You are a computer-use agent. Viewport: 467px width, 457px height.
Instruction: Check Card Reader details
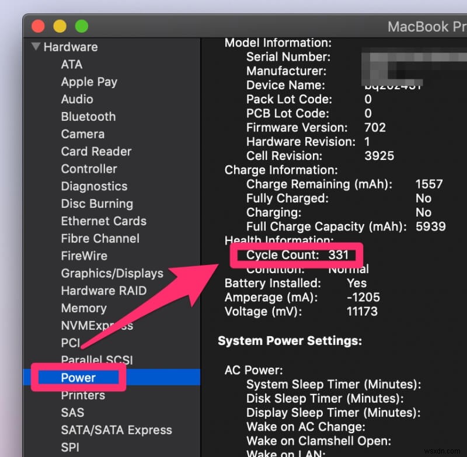[x=96, y=151]
